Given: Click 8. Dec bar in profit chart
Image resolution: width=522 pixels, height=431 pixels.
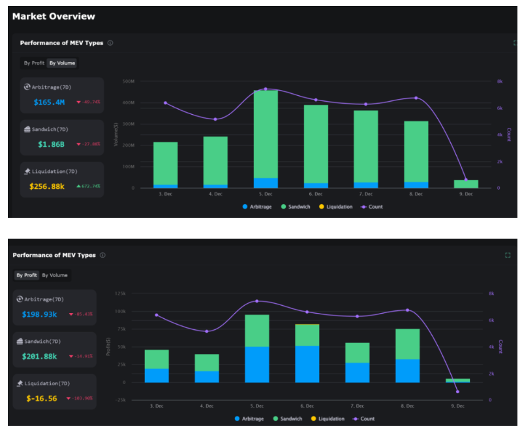Looking at the screenshot, I should coord(407,355).
